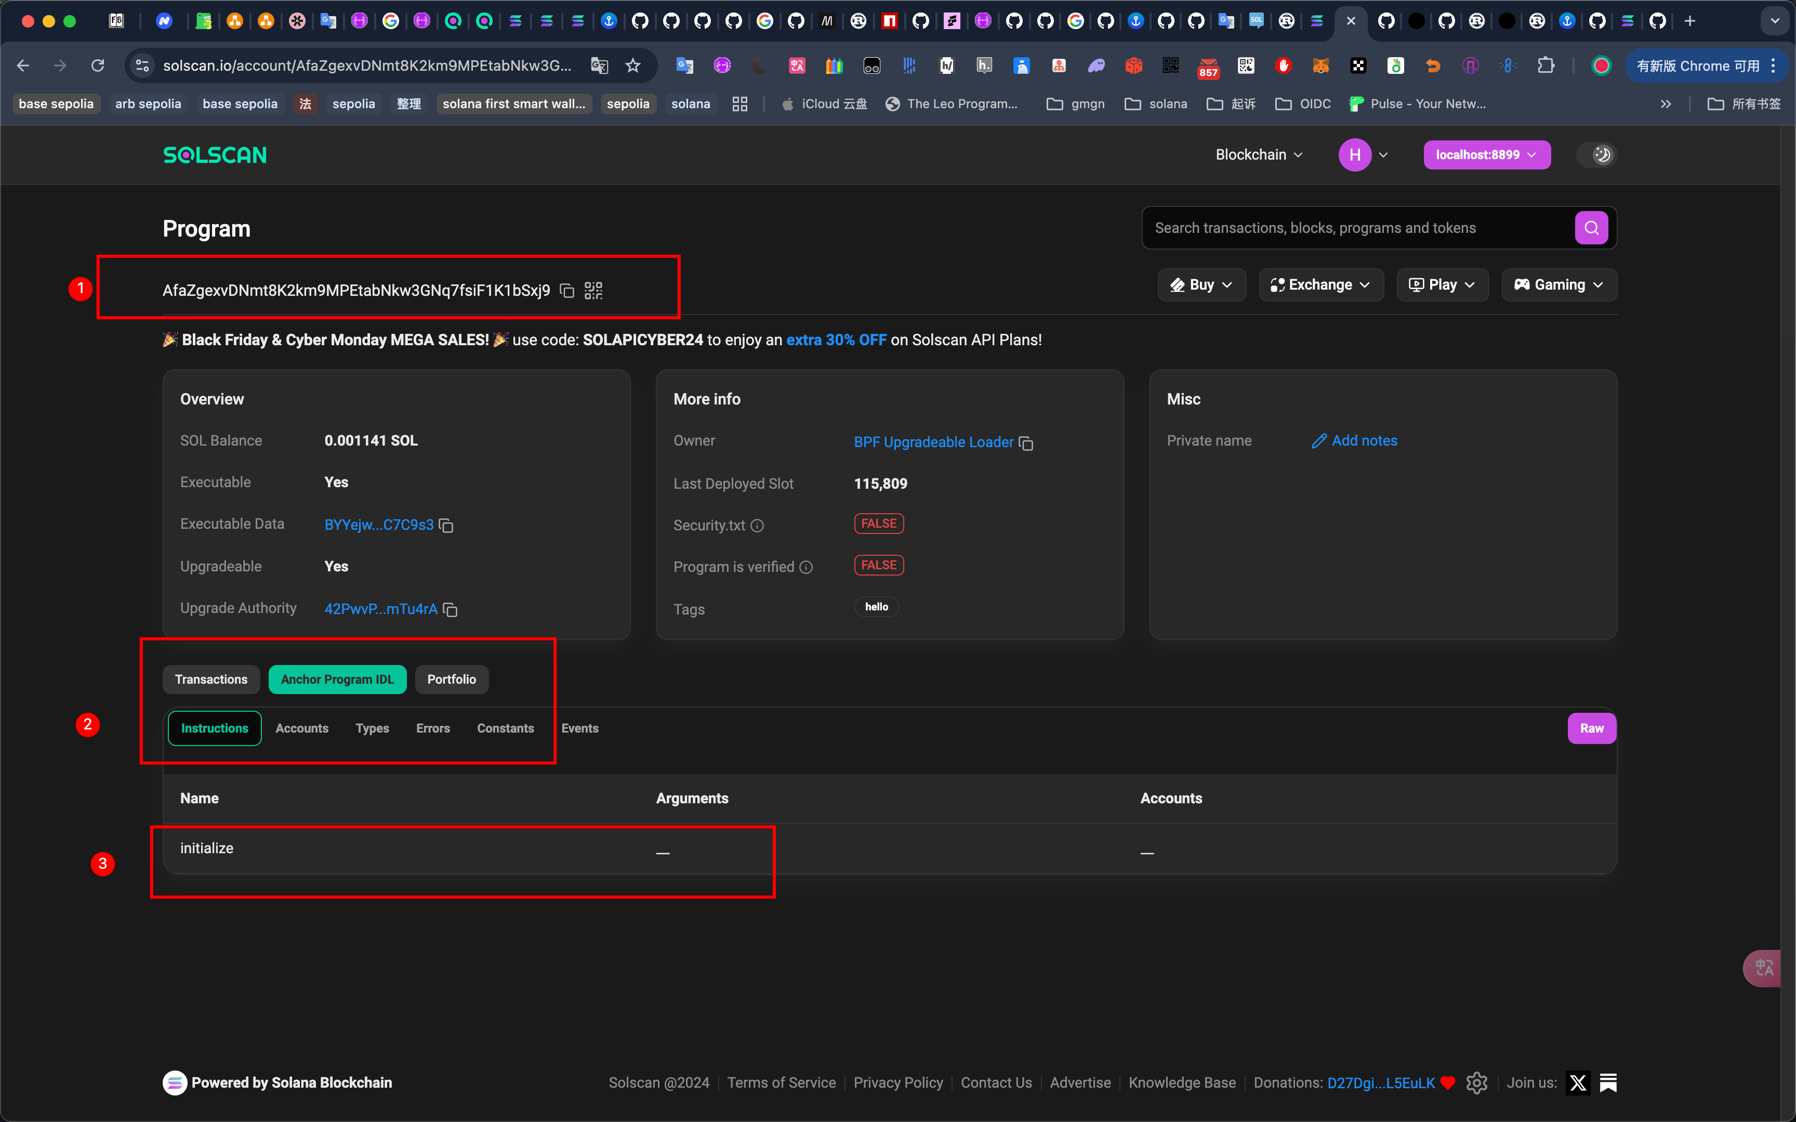
Task: Open the BPF Upgradeable Loader link
Action: coord(933,442)
